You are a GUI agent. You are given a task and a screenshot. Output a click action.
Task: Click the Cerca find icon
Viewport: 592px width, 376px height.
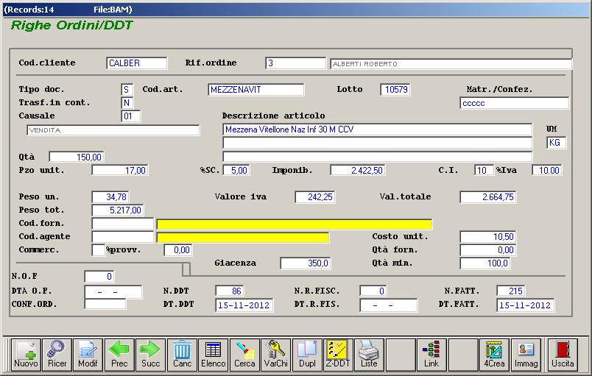244,355
